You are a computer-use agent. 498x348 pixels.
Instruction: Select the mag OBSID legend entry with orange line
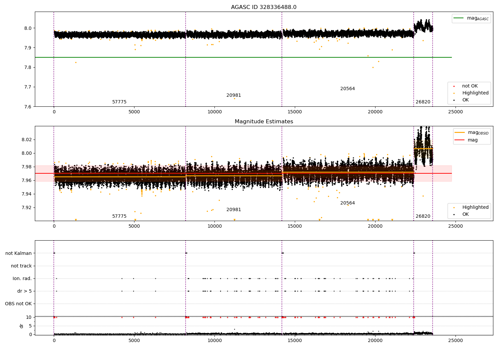471,133
